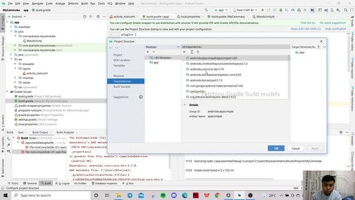This screenshot has width=355, height=200.
Task: Close the Project Structure dialog
Action: point(321,41)
